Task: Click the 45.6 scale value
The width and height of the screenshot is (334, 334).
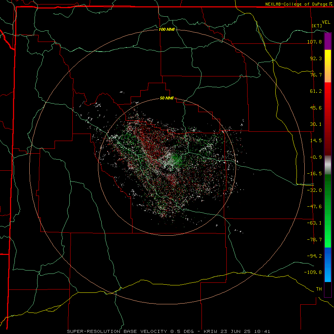Action: point(316,108)
